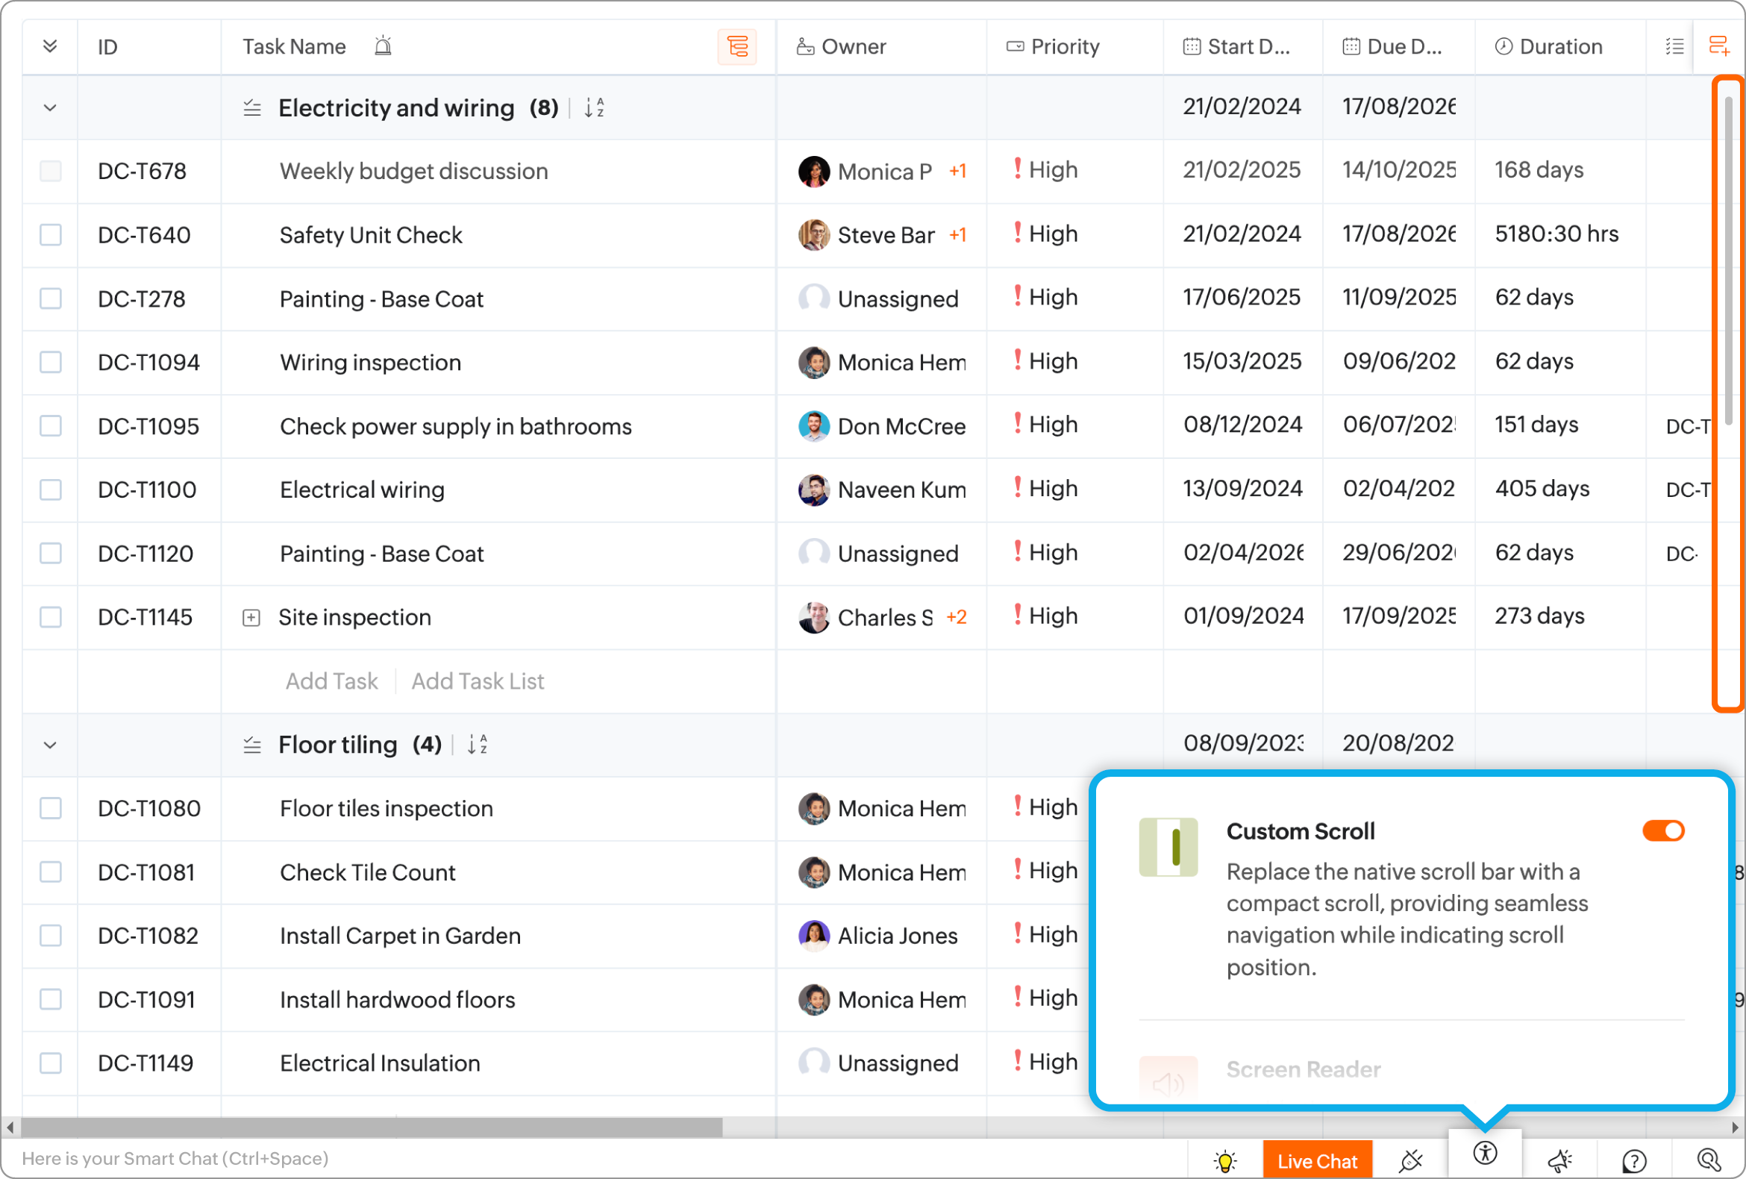The height and width of the screenshot is (1179, 1746).
Task: Click the add column icon in header
Action: 1718,46
